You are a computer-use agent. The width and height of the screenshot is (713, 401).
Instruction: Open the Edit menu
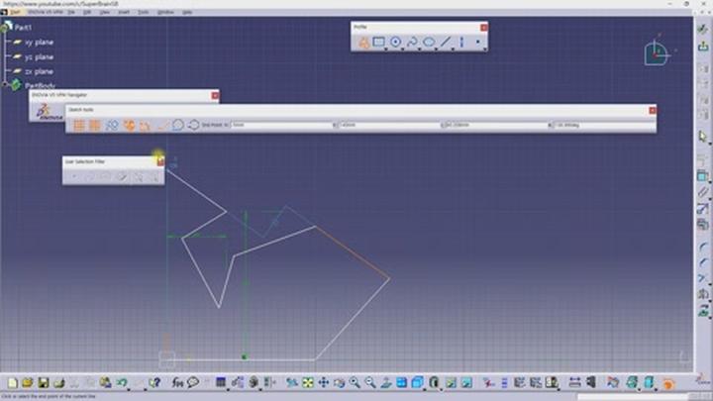(x=87, y=12)
